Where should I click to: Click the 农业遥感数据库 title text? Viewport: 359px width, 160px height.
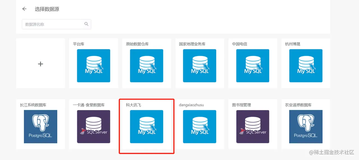tap(298, 105)
